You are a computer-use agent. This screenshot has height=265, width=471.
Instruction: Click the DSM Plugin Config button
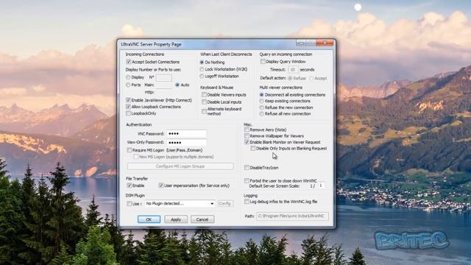pos(225,204)
